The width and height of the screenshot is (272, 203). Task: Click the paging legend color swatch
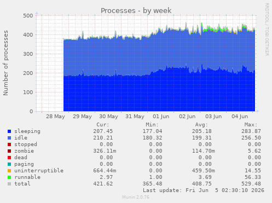pyautogui.click(x=9, y=164)
